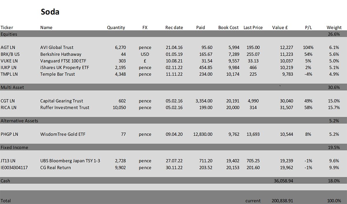Select the Capital Gearing Trust name cell

tap(62, 101)
